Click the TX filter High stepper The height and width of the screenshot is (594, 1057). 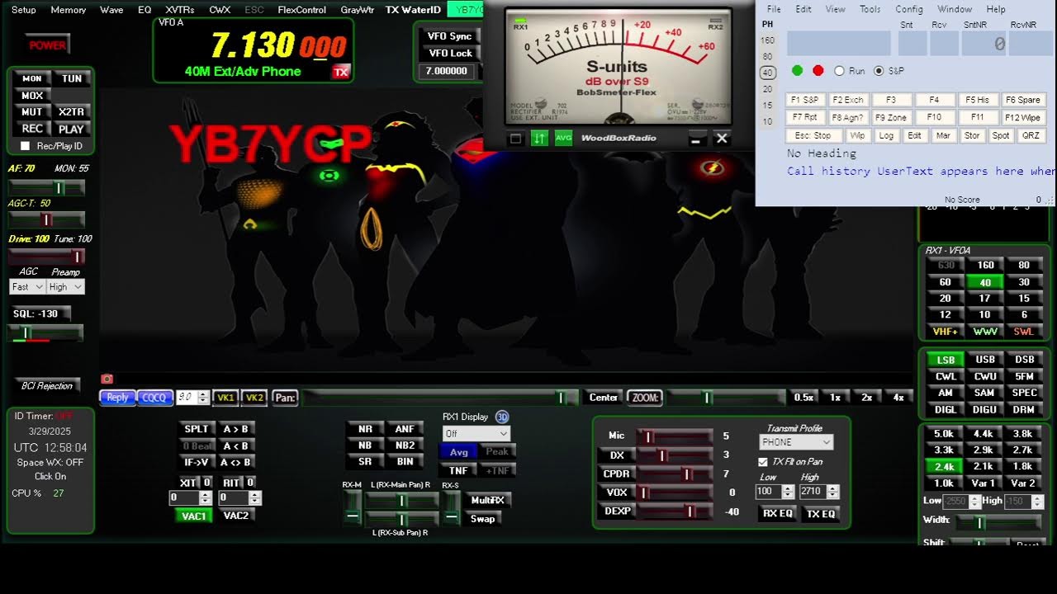tap(833, 492)
